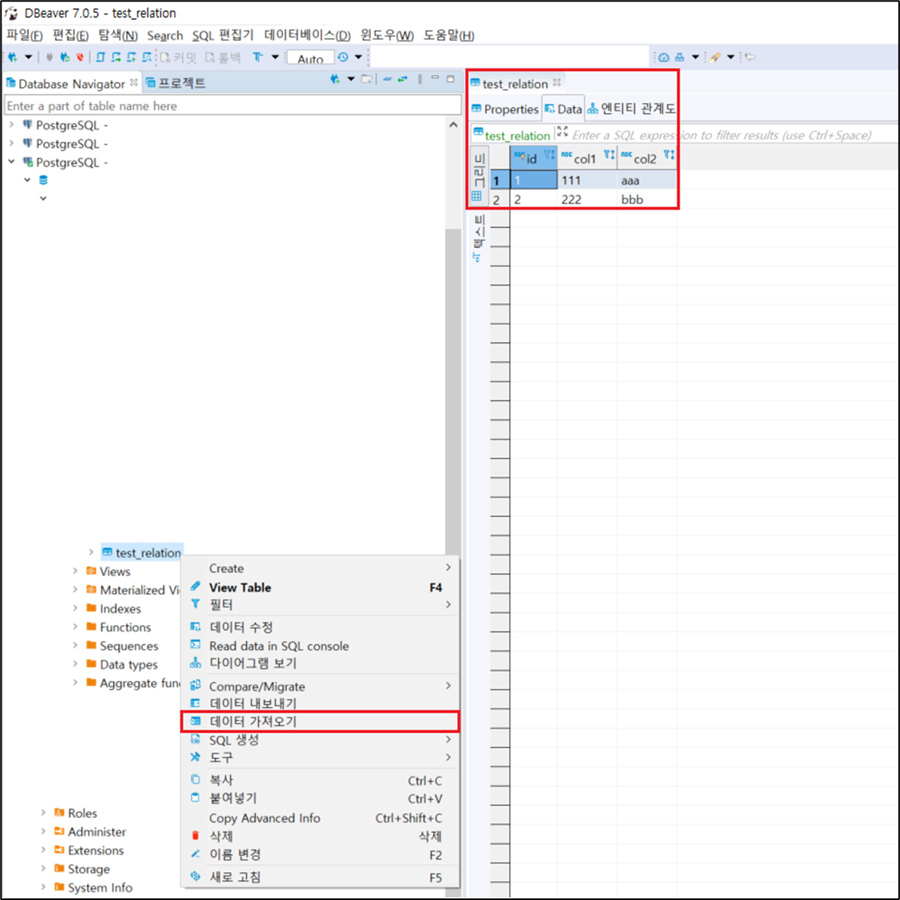Expand the test_relation table node
900x900 pixels.
91,552
